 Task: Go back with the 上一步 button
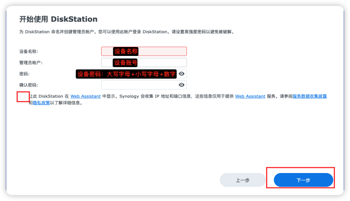click(x=243, y=180)
